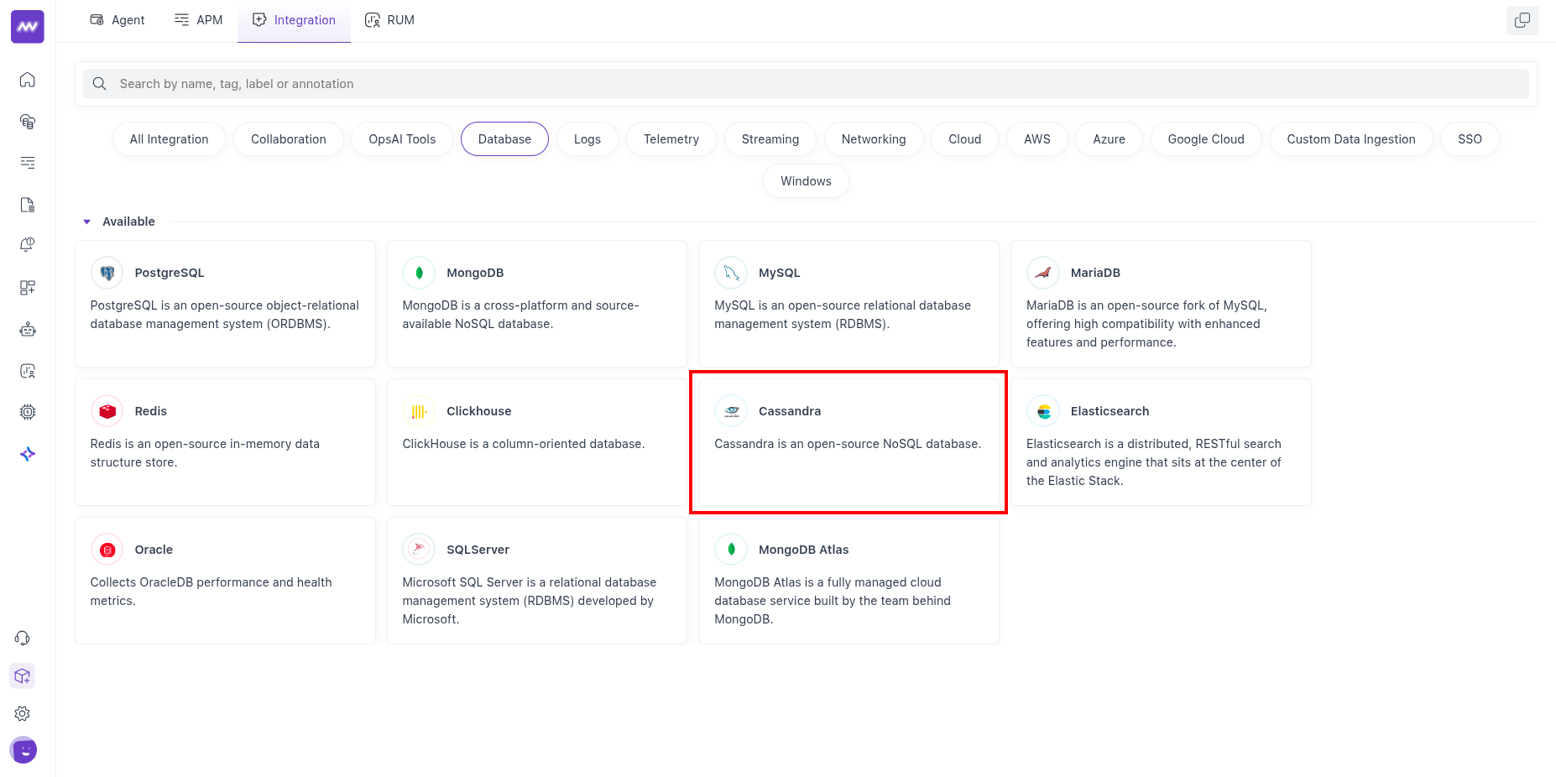
Task: Focus the integration search field
Action: coord(806,84)
